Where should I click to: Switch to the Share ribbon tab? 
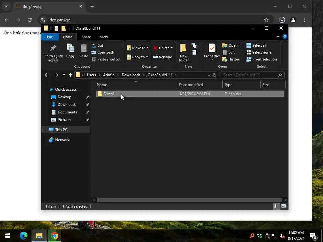86,37
